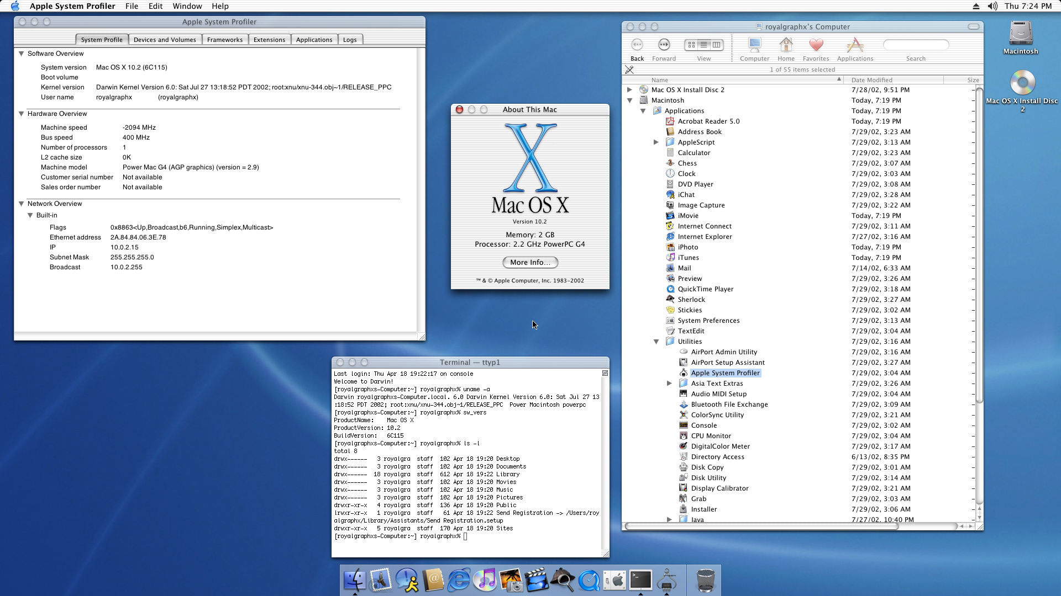Switch Finder to icon view

pos(691,45)
